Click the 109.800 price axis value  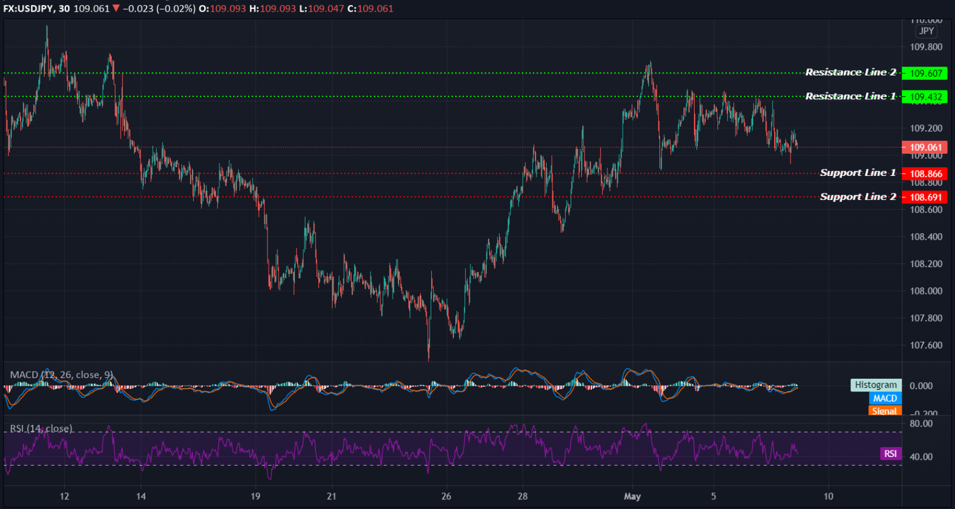(x=926, y=47)
